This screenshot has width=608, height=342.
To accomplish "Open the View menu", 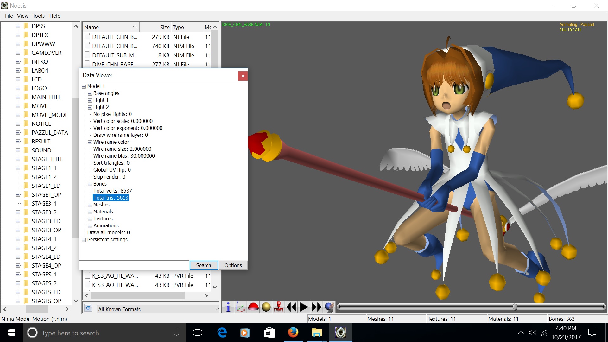I will (22, 16).
